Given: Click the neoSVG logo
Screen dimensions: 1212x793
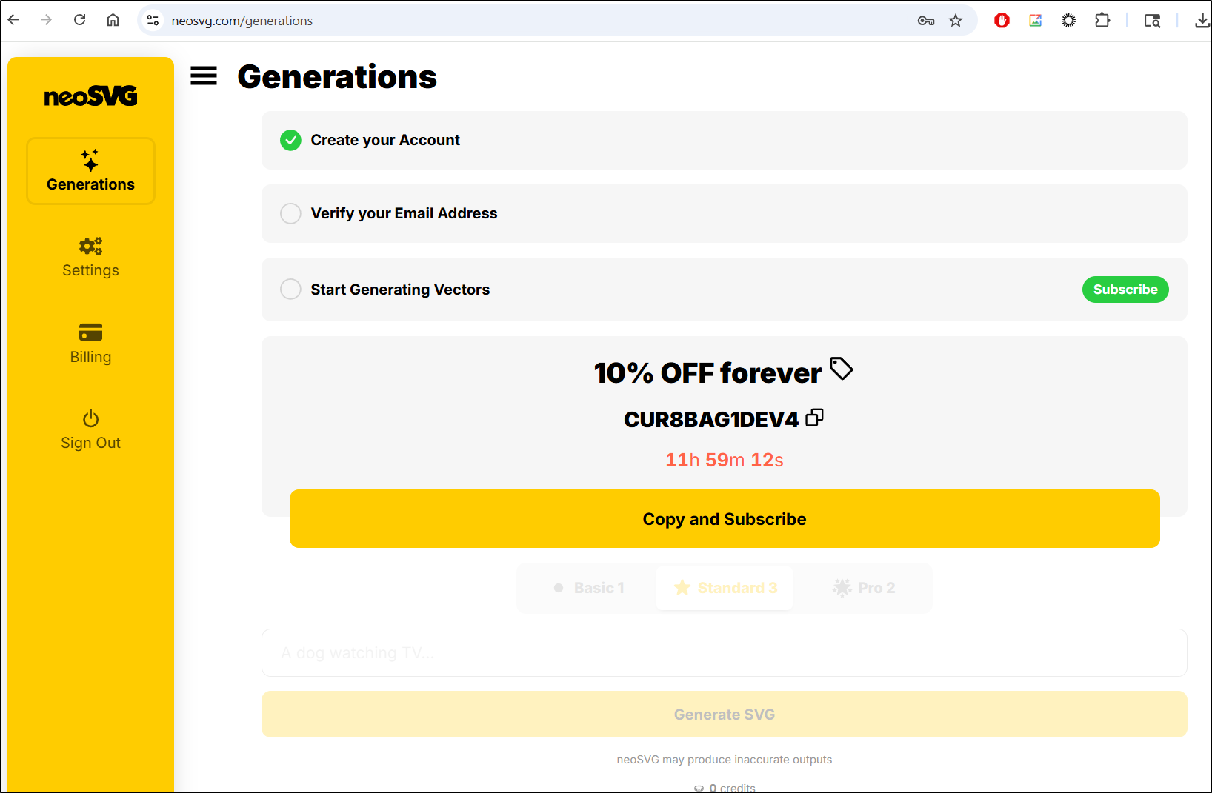Looking at the screenshot, I should pyautogui.click(x=90, y=96).
